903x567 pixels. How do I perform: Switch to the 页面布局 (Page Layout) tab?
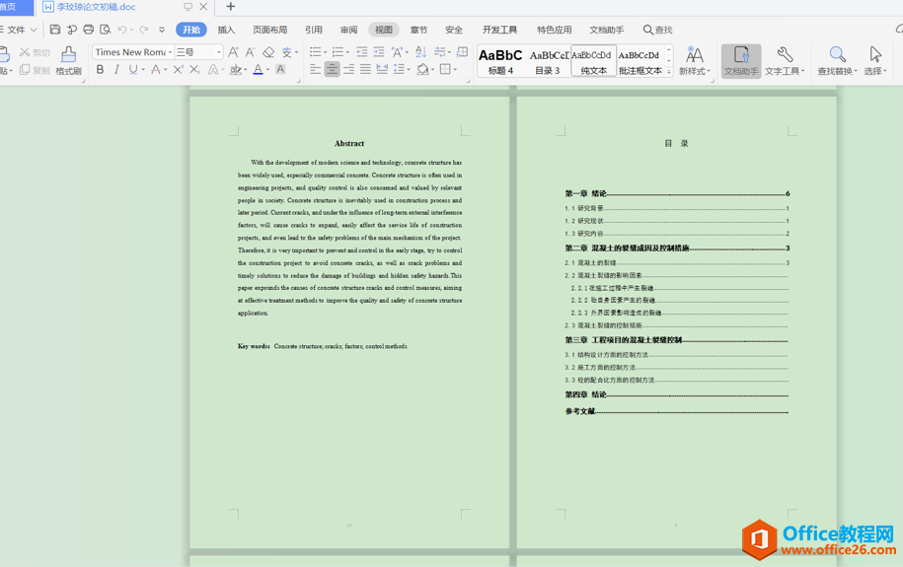(x=269, y=30)
